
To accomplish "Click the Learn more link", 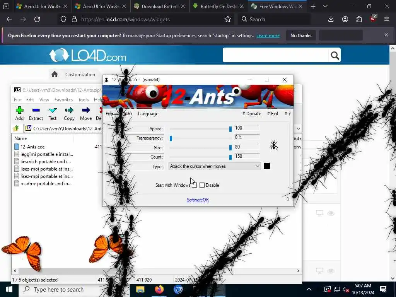I will coord(268,36).
